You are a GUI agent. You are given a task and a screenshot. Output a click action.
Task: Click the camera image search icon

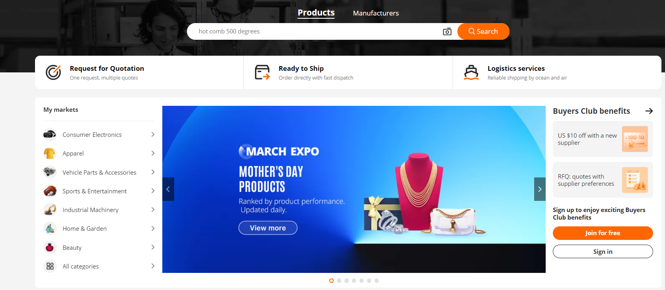pos(447,31)
